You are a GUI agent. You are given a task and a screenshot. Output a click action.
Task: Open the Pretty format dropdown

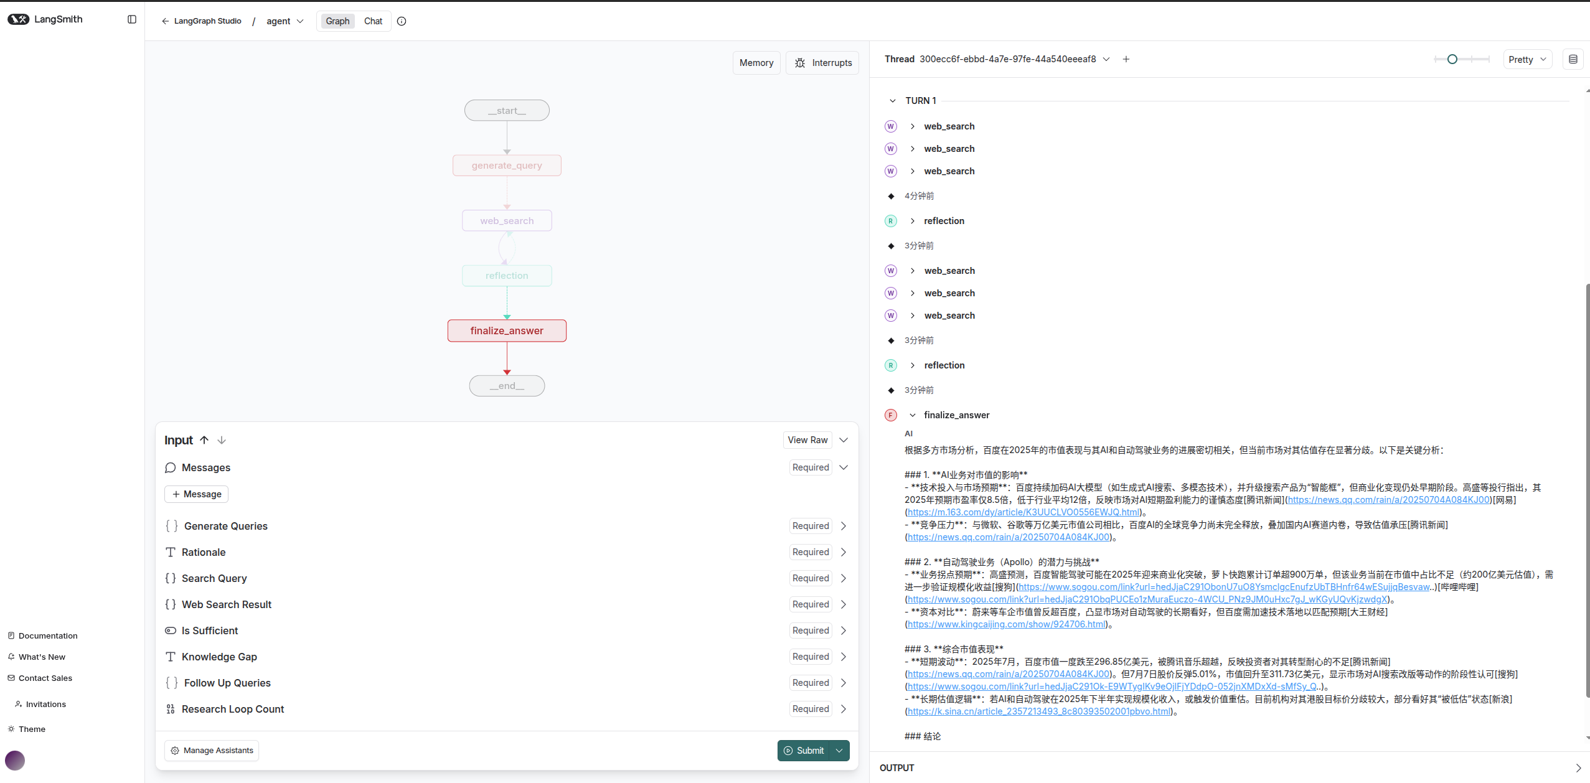[x=1527, y=60]
